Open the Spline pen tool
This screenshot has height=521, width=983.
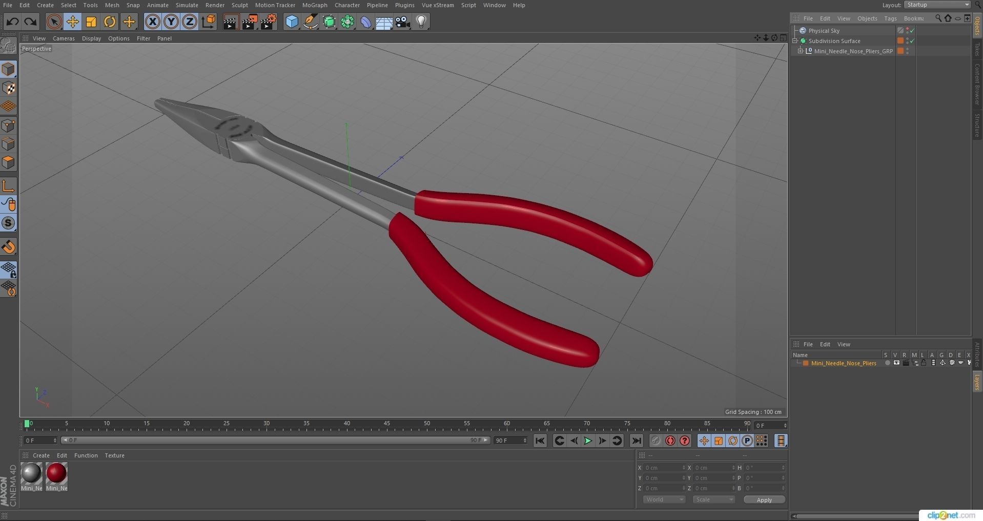310,22
